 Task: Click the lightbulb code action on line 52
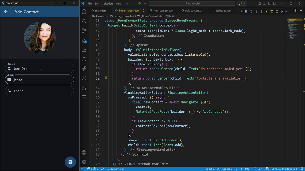click(106, 78)
